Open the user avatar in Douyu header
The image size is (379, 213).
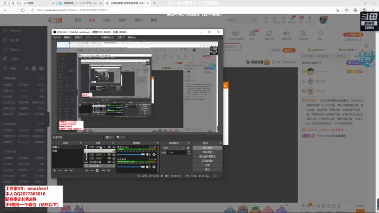pos(323,20)
